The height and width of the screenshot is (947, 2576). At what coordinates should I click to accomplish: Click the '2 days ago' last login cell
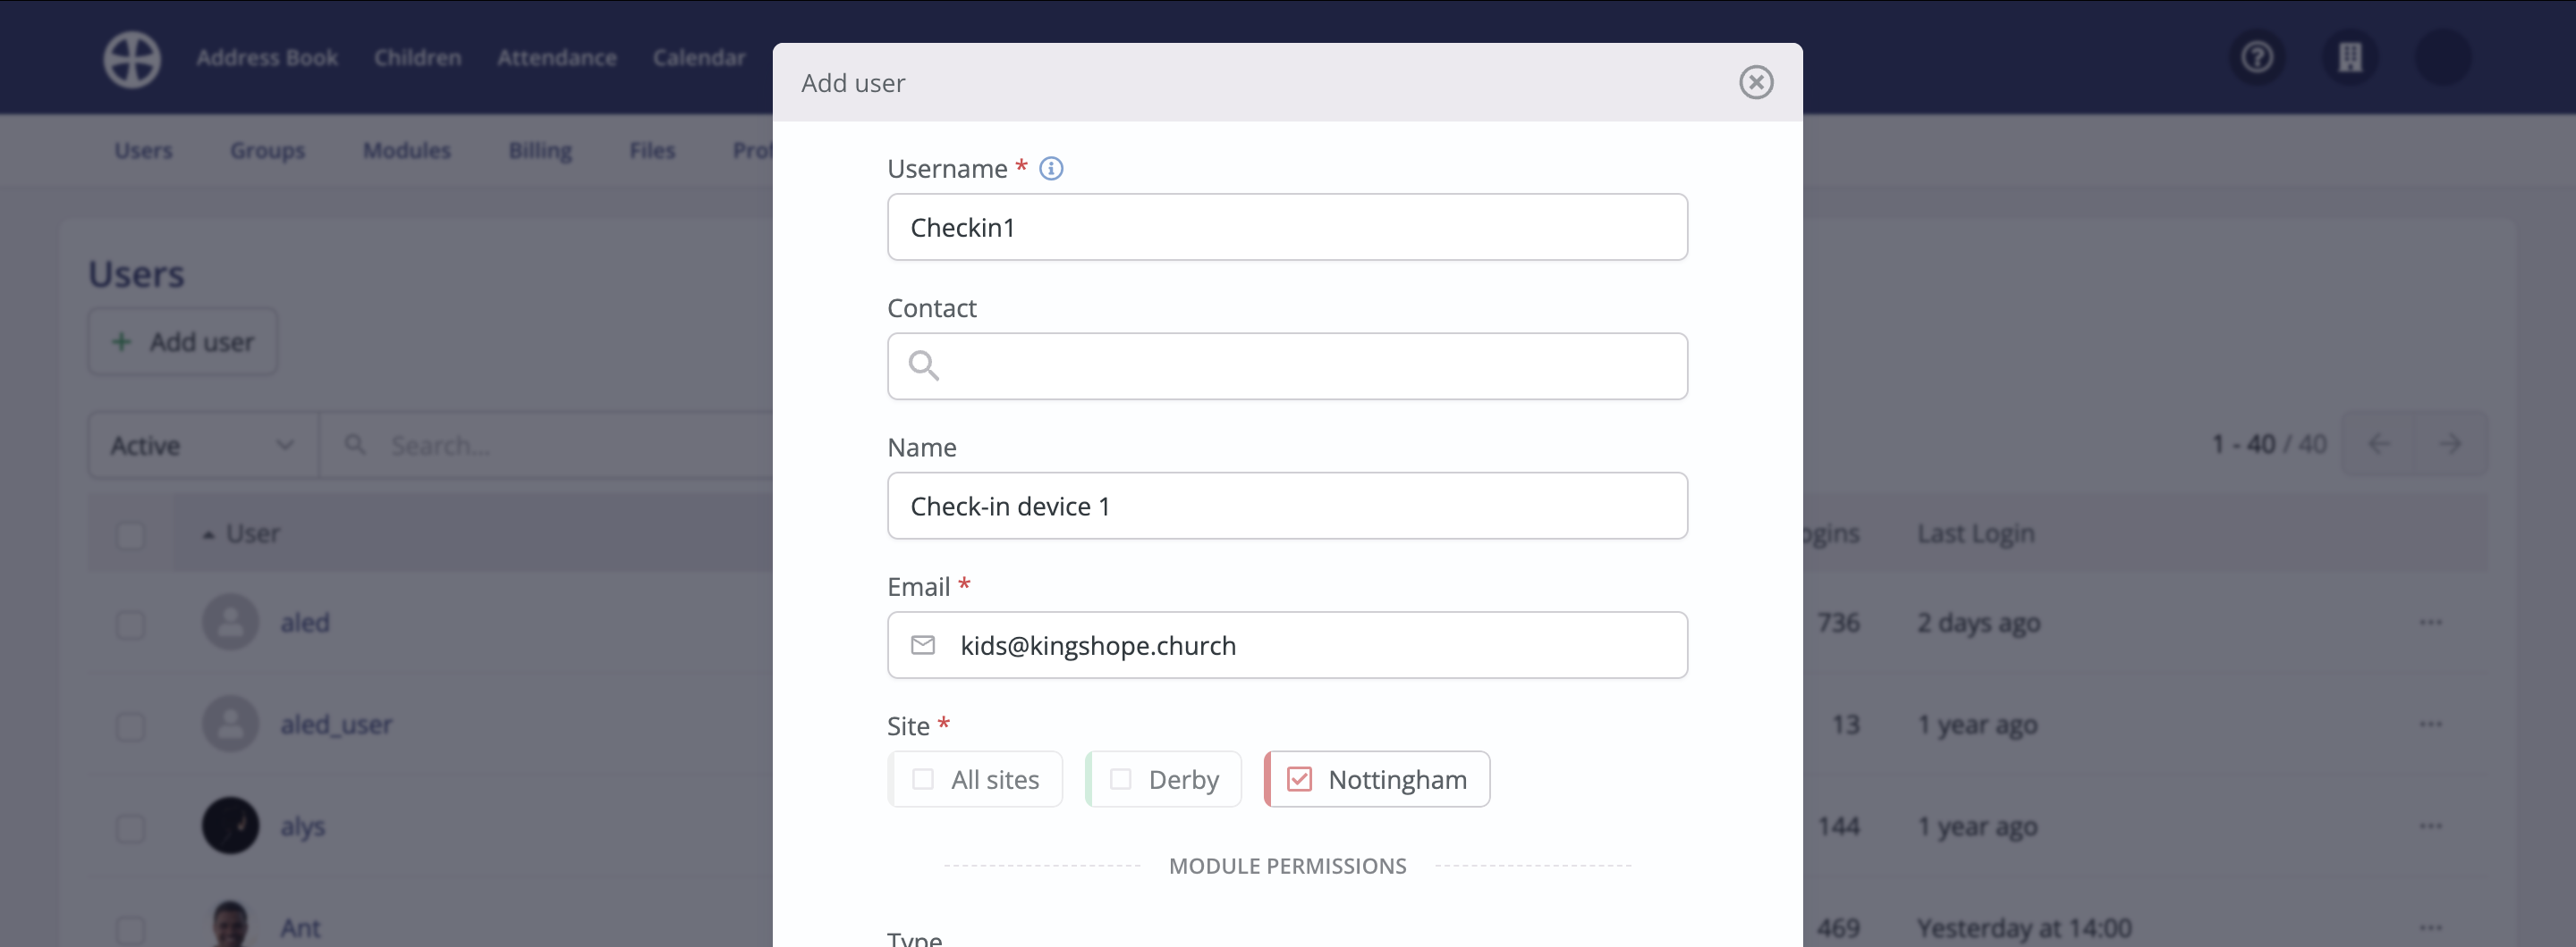coord(1978,623)
